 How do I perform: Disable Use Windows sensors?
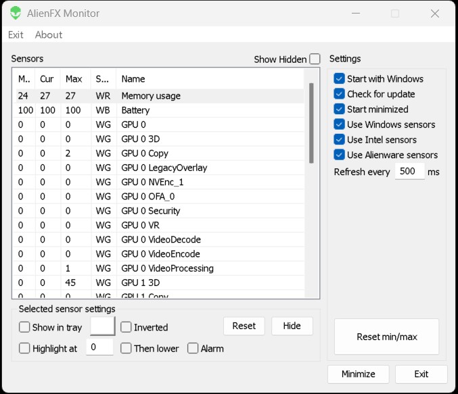coord(339,124)
